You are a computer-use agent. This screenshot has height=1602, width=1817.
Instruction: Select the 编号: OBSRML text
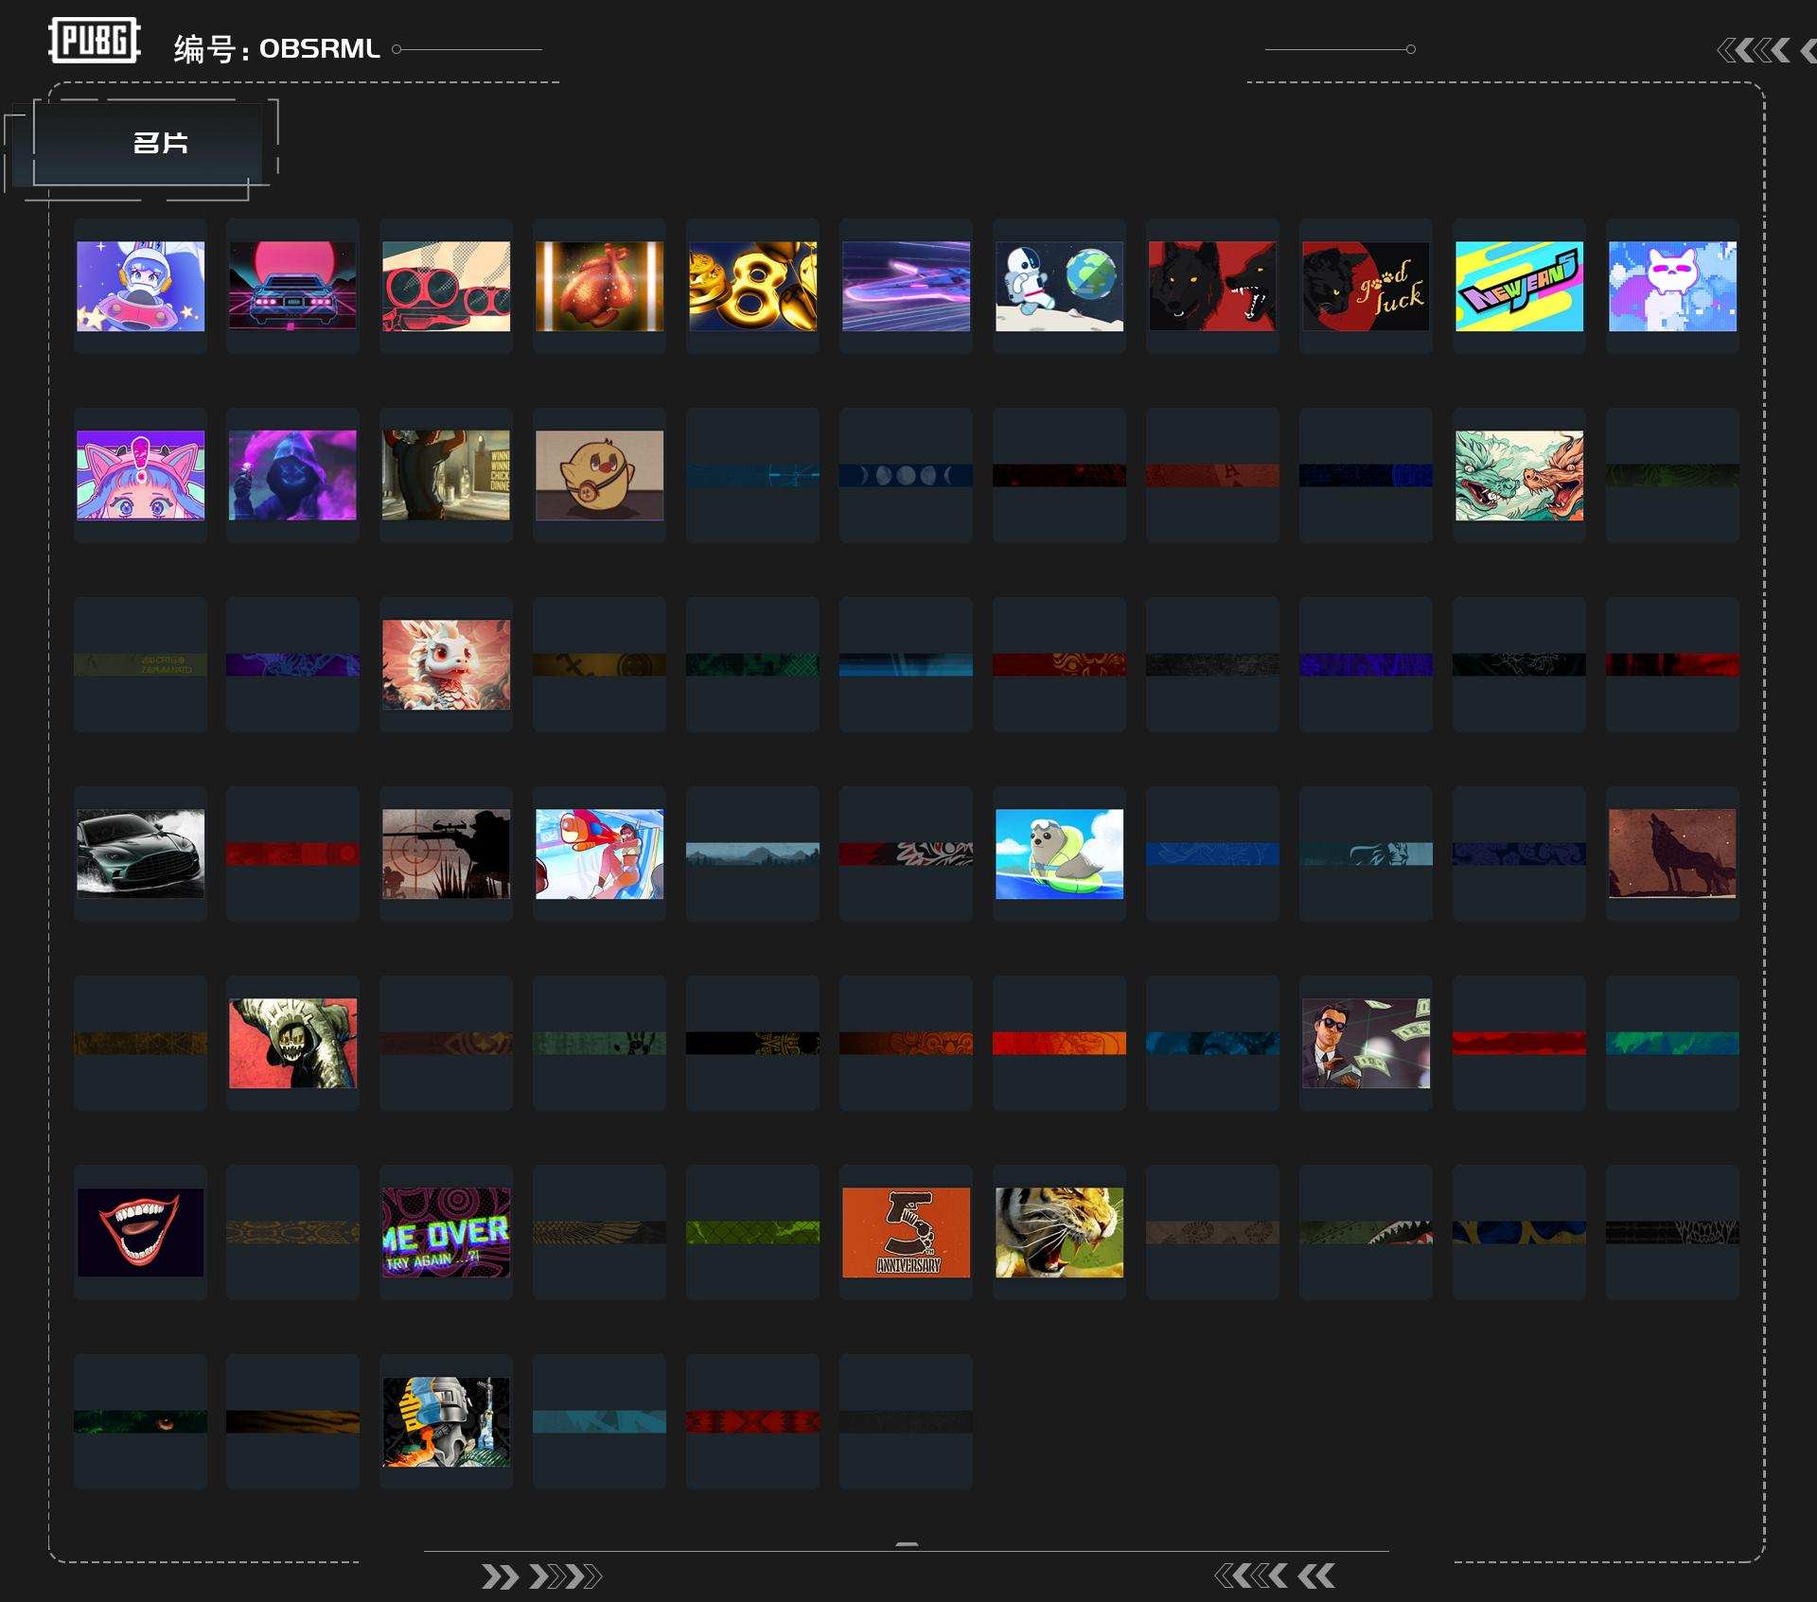[277, 48]
